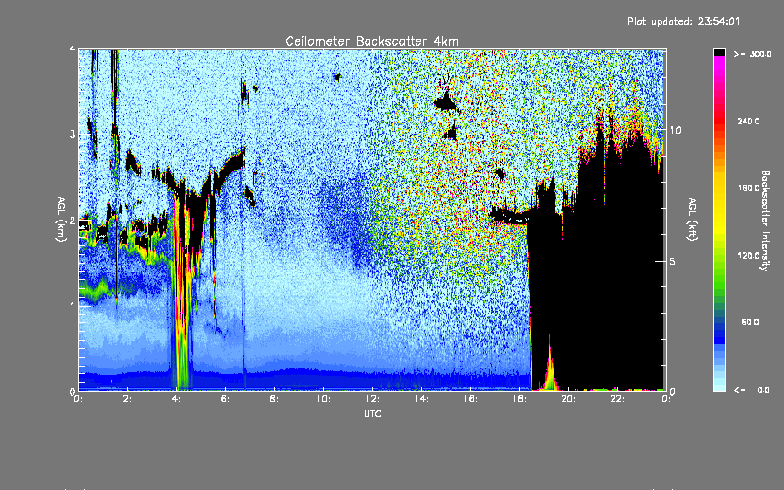Click the '20:' hour tick on the UTC axis

[x=568, y=399]
